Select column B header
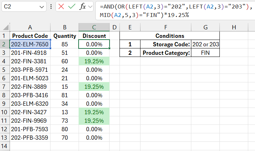This screenshot has height=151, width=255. pos(65,27)
